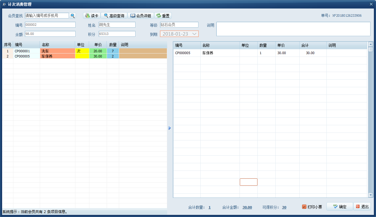Click the 会员查找 search input field

[47, 15]
